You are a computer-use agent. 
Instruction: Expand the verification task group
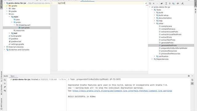[155, 56]
